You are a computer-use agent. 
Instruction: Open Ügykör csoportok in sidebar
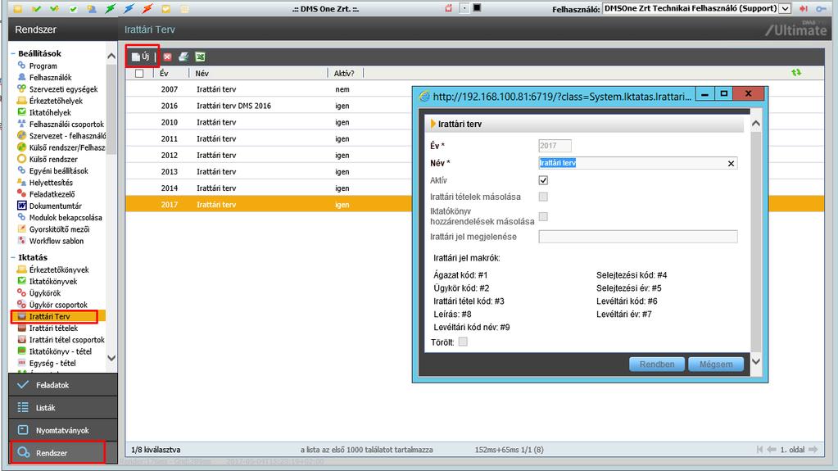tap(58, 305)
